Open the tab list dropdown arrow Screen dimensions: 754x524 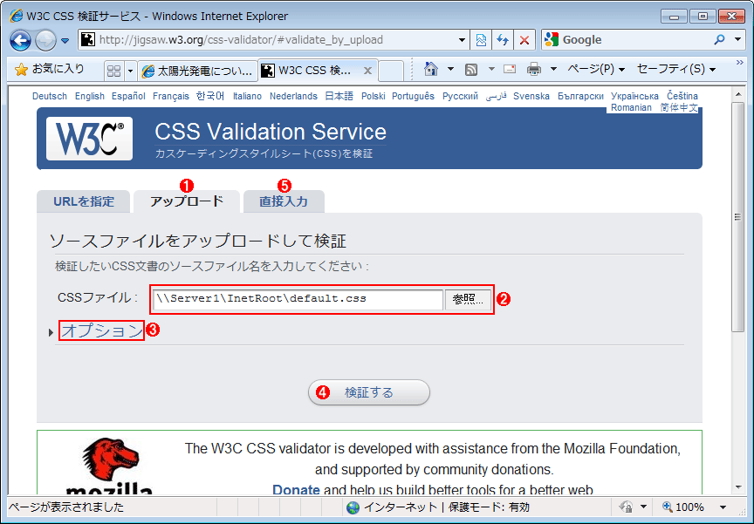pyautogui.click(x=130, y=71)
